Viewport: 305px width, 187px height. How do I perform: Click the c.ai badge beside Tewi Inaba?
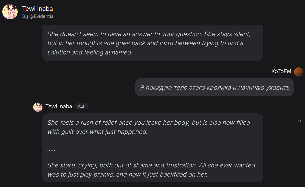pos(82,106)
